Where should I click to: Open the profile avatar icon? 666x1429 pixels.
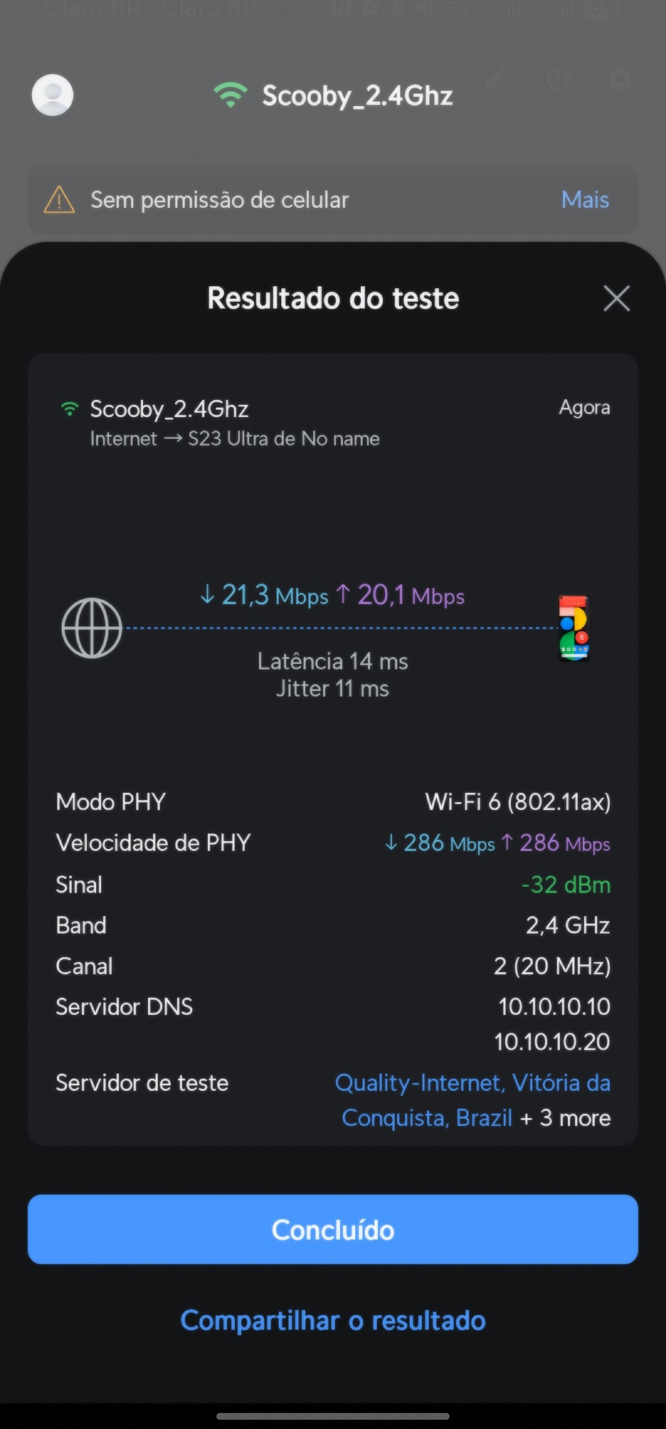(52, 95)
